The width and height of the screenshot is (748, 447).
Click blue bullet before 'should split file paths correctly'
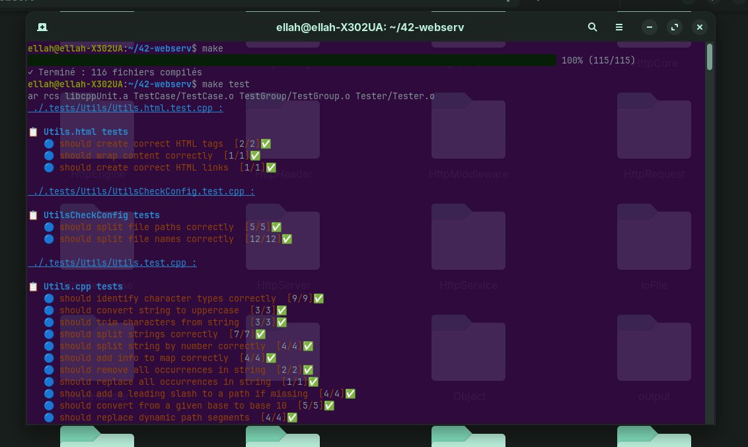[49, 227]
